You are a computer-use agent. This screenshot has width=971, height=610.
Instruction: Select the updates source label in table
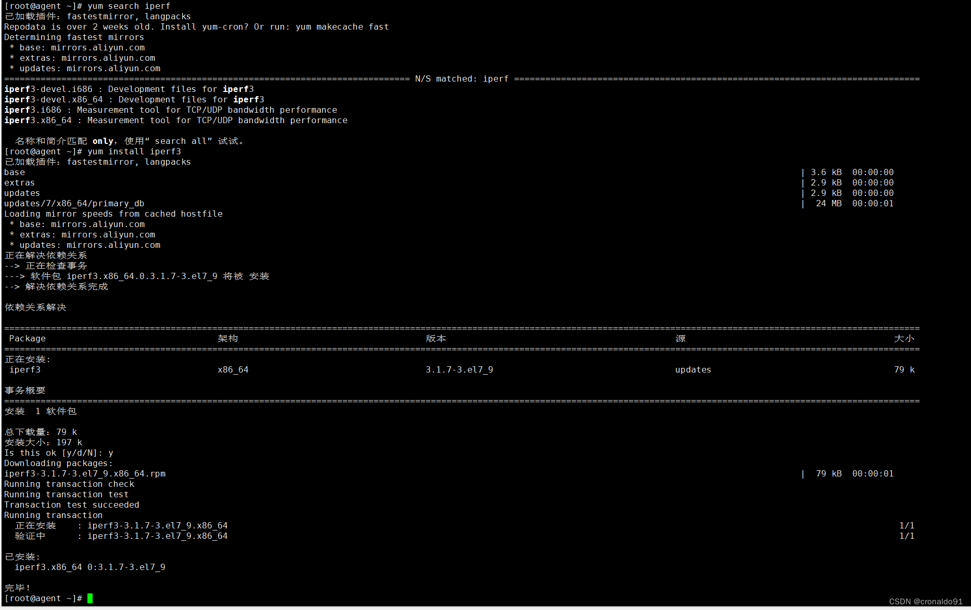[692, 369]
